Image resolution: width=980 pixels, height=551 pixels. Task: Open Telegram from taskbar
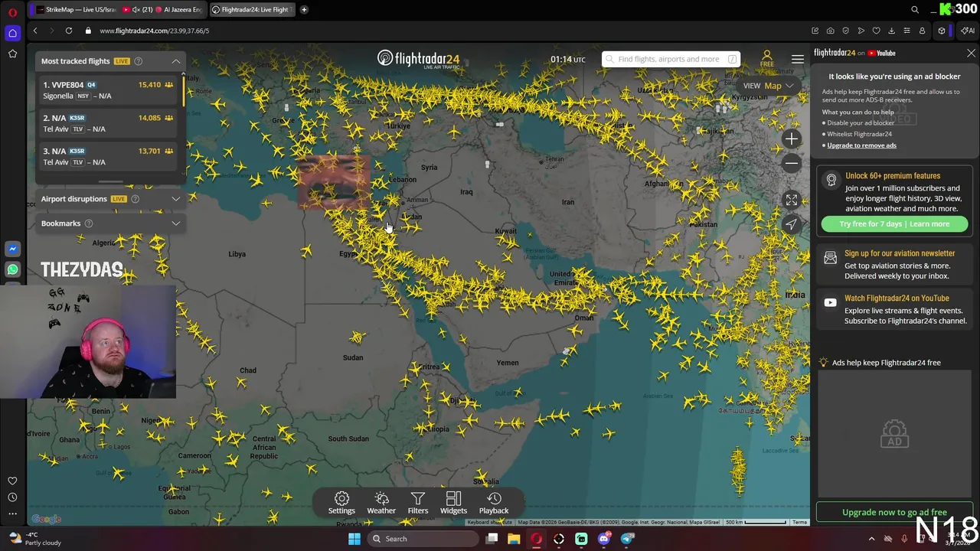point(627,539)
